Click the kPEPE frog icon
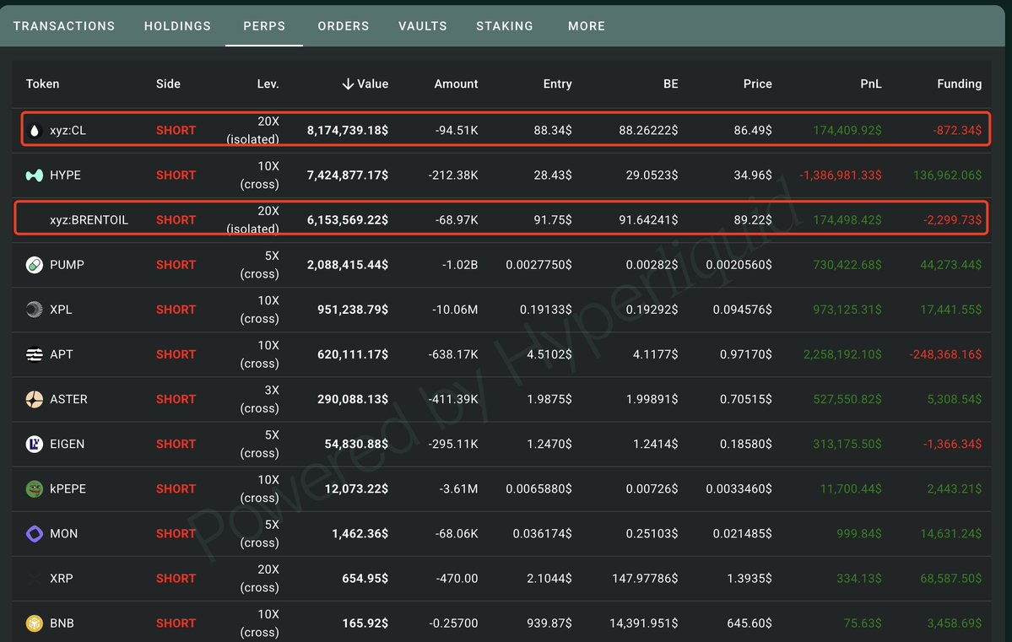 click(x=35, y=488)
